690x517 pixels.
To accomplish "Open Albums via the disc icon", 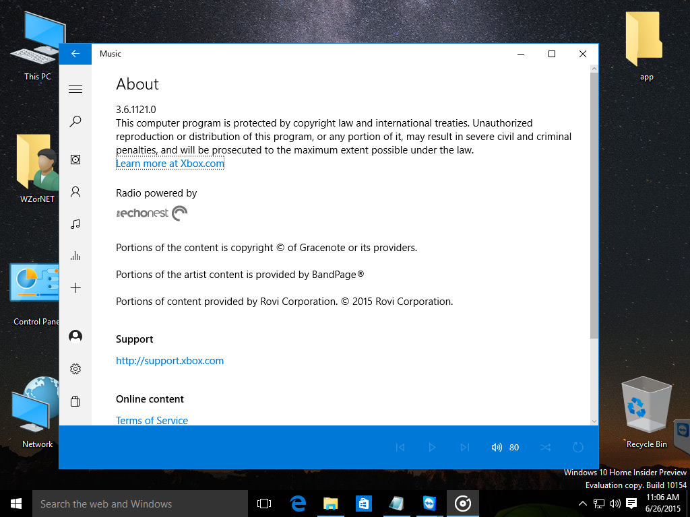I will [75, 160].
